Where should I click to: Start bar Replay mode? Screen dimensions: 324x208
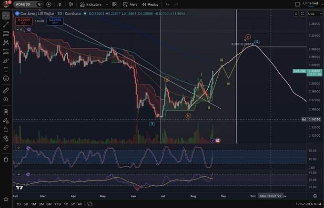coord(150,4)
